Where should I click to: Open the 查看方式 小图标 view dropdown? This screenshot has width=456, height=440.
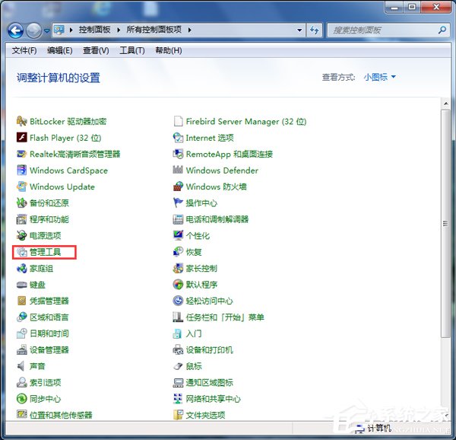pyautogui.click(x=379, y=77)
